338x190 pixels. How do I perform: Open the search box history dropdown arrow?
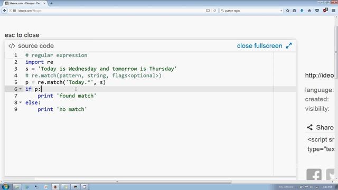click(x=281, y=11)
